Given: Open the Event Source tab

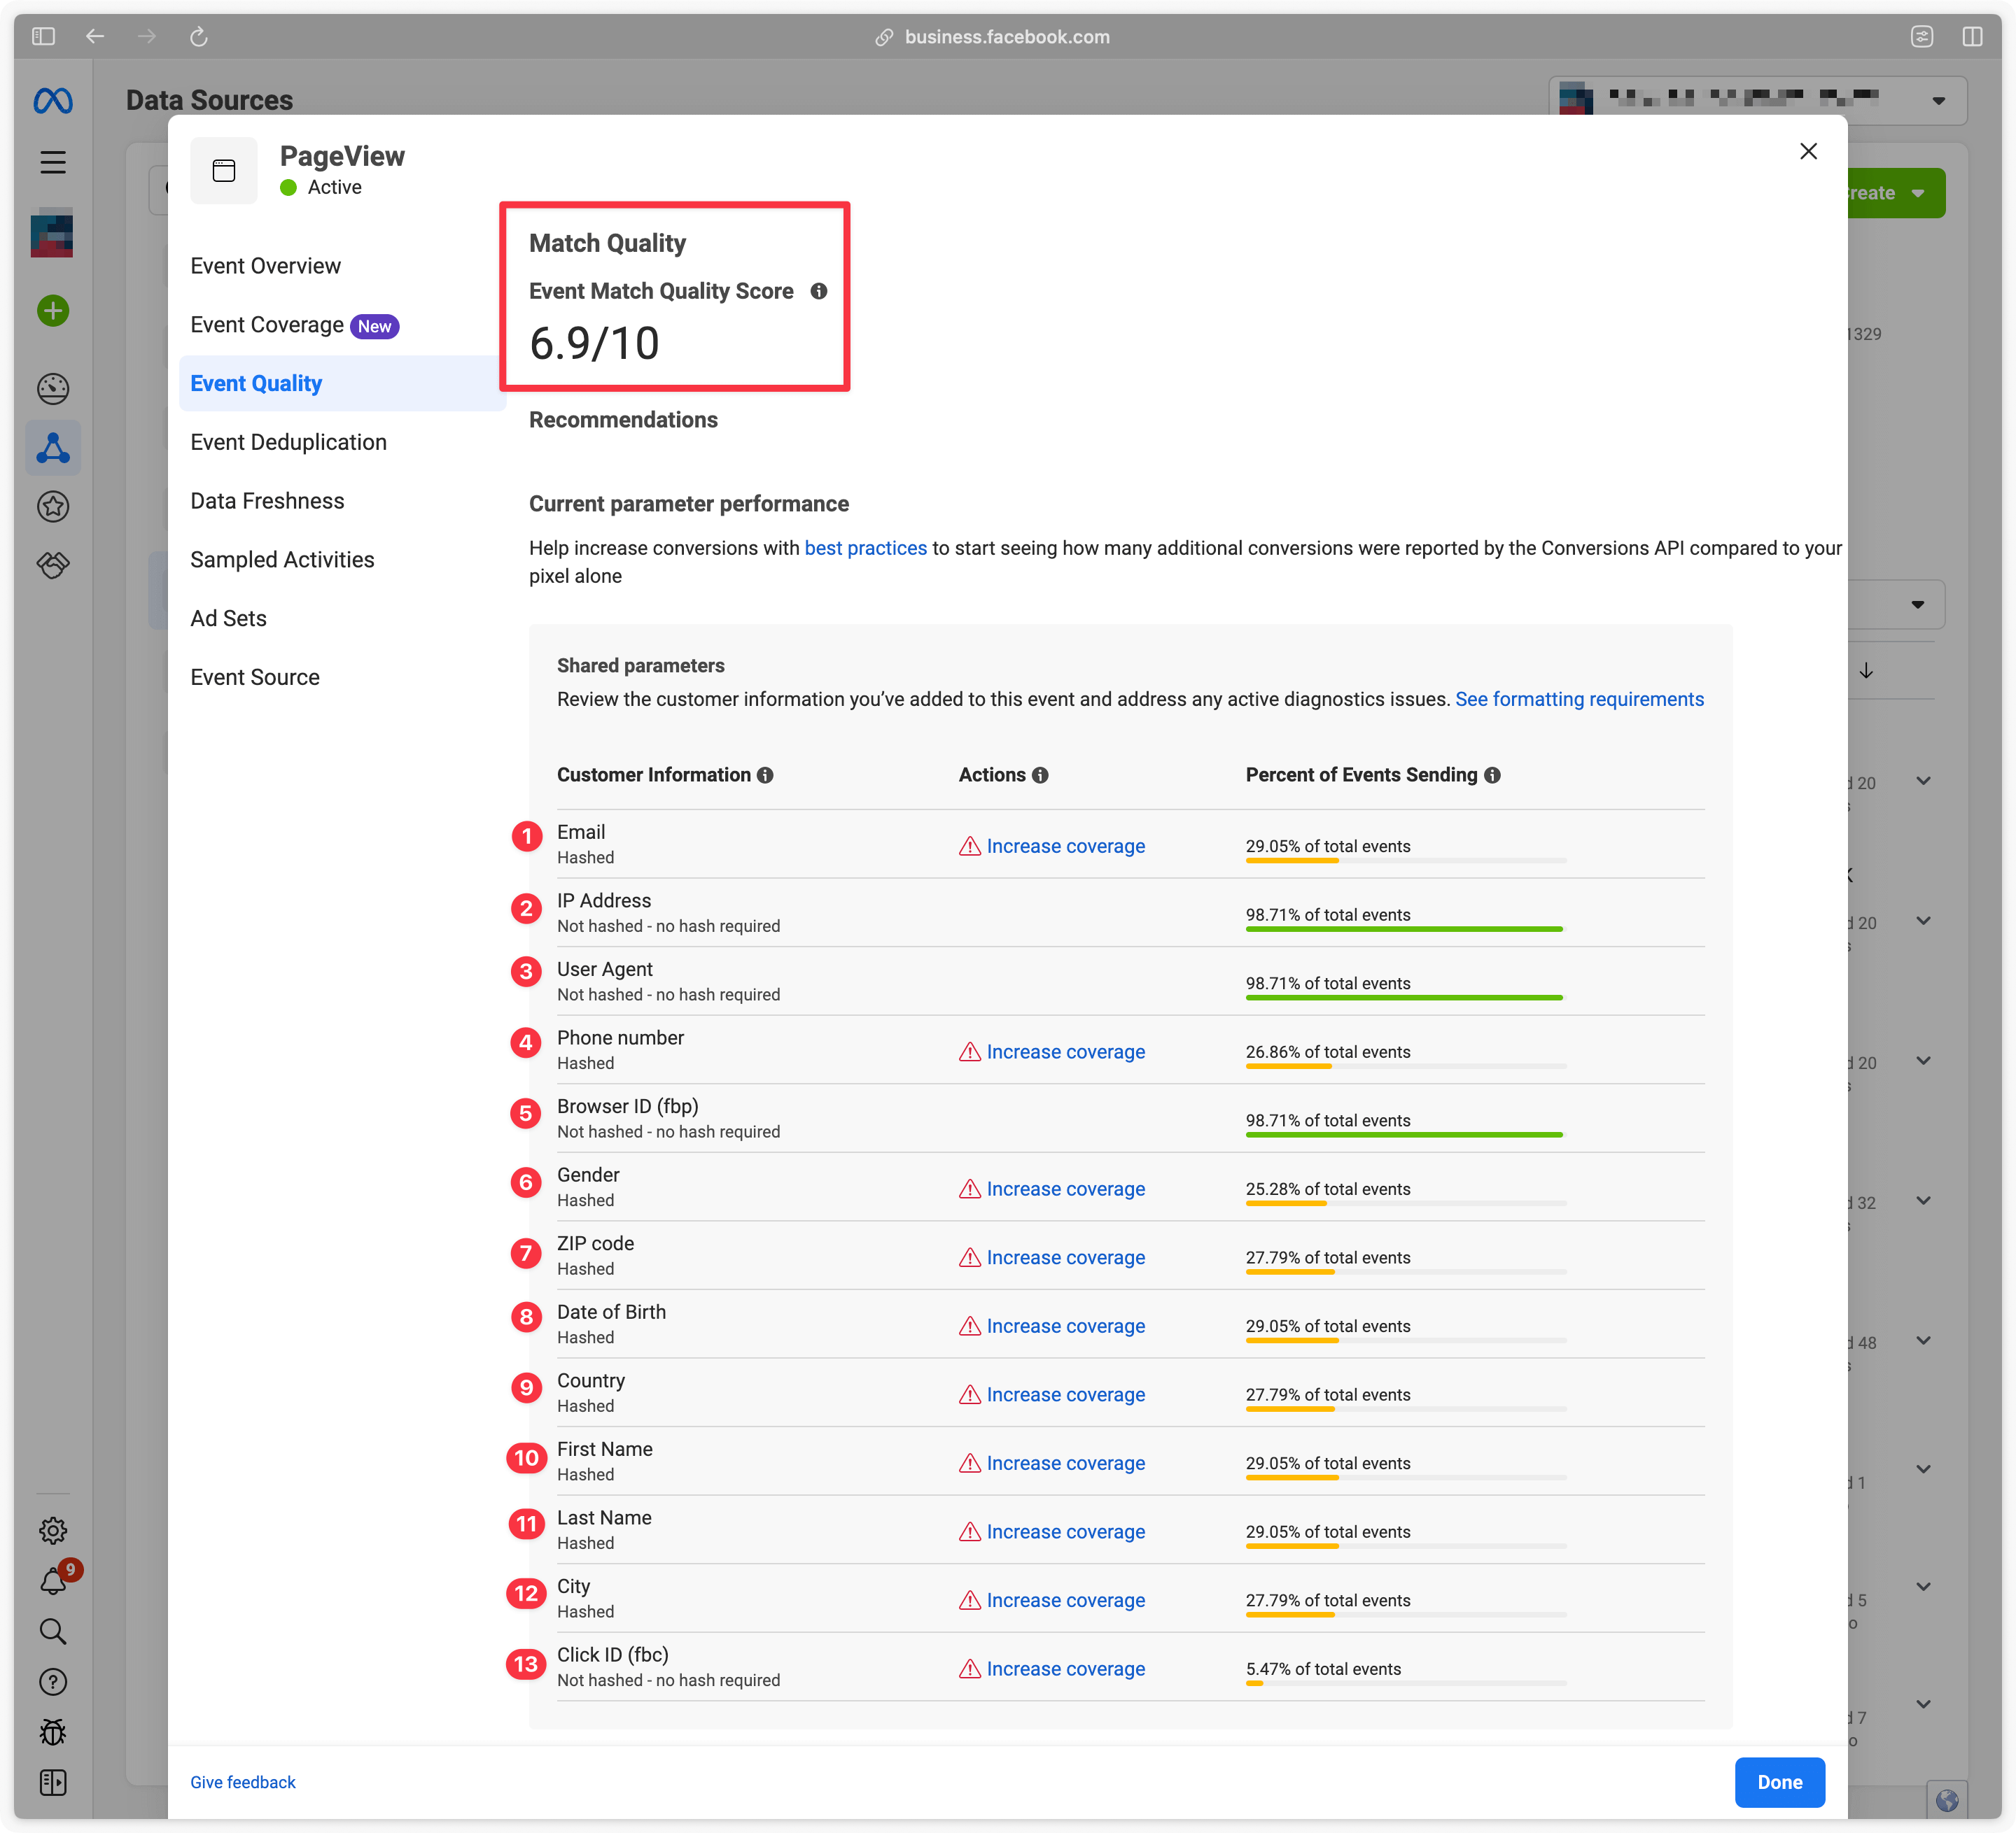Looking at the screenshot, I should pos(255,678).
